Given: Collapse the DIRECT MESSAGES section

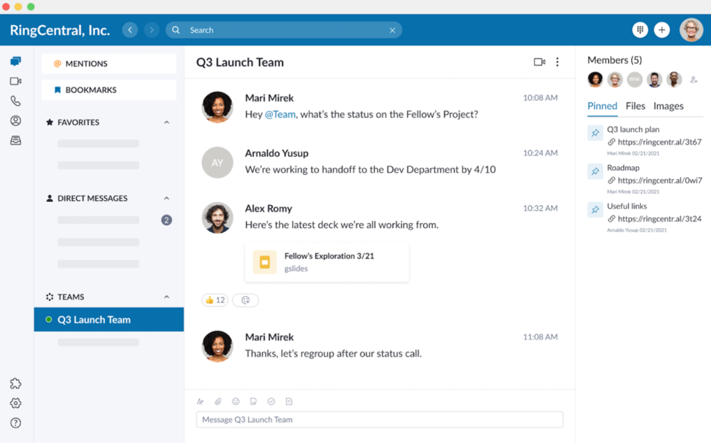Looking at the screenshot, I should pyautogui.click(x=166, y=198).
